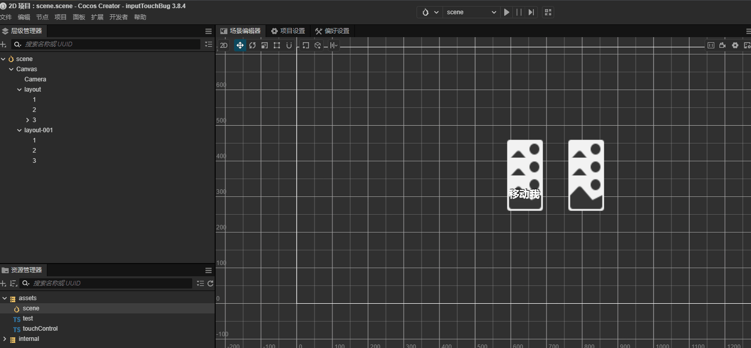Screen dimensions: 751x348
Task: Click the Assets search type icon
Action: (x=25, y=283)
